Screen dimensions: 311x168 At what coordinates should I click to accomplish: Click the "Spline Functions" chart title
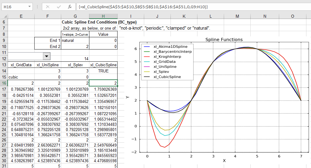(224, 39)
